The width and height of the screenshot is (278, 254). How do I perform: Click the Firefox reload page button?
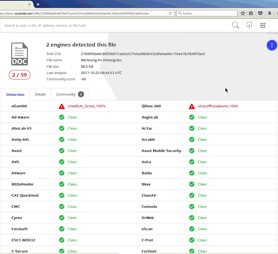[x=170, y=13]
